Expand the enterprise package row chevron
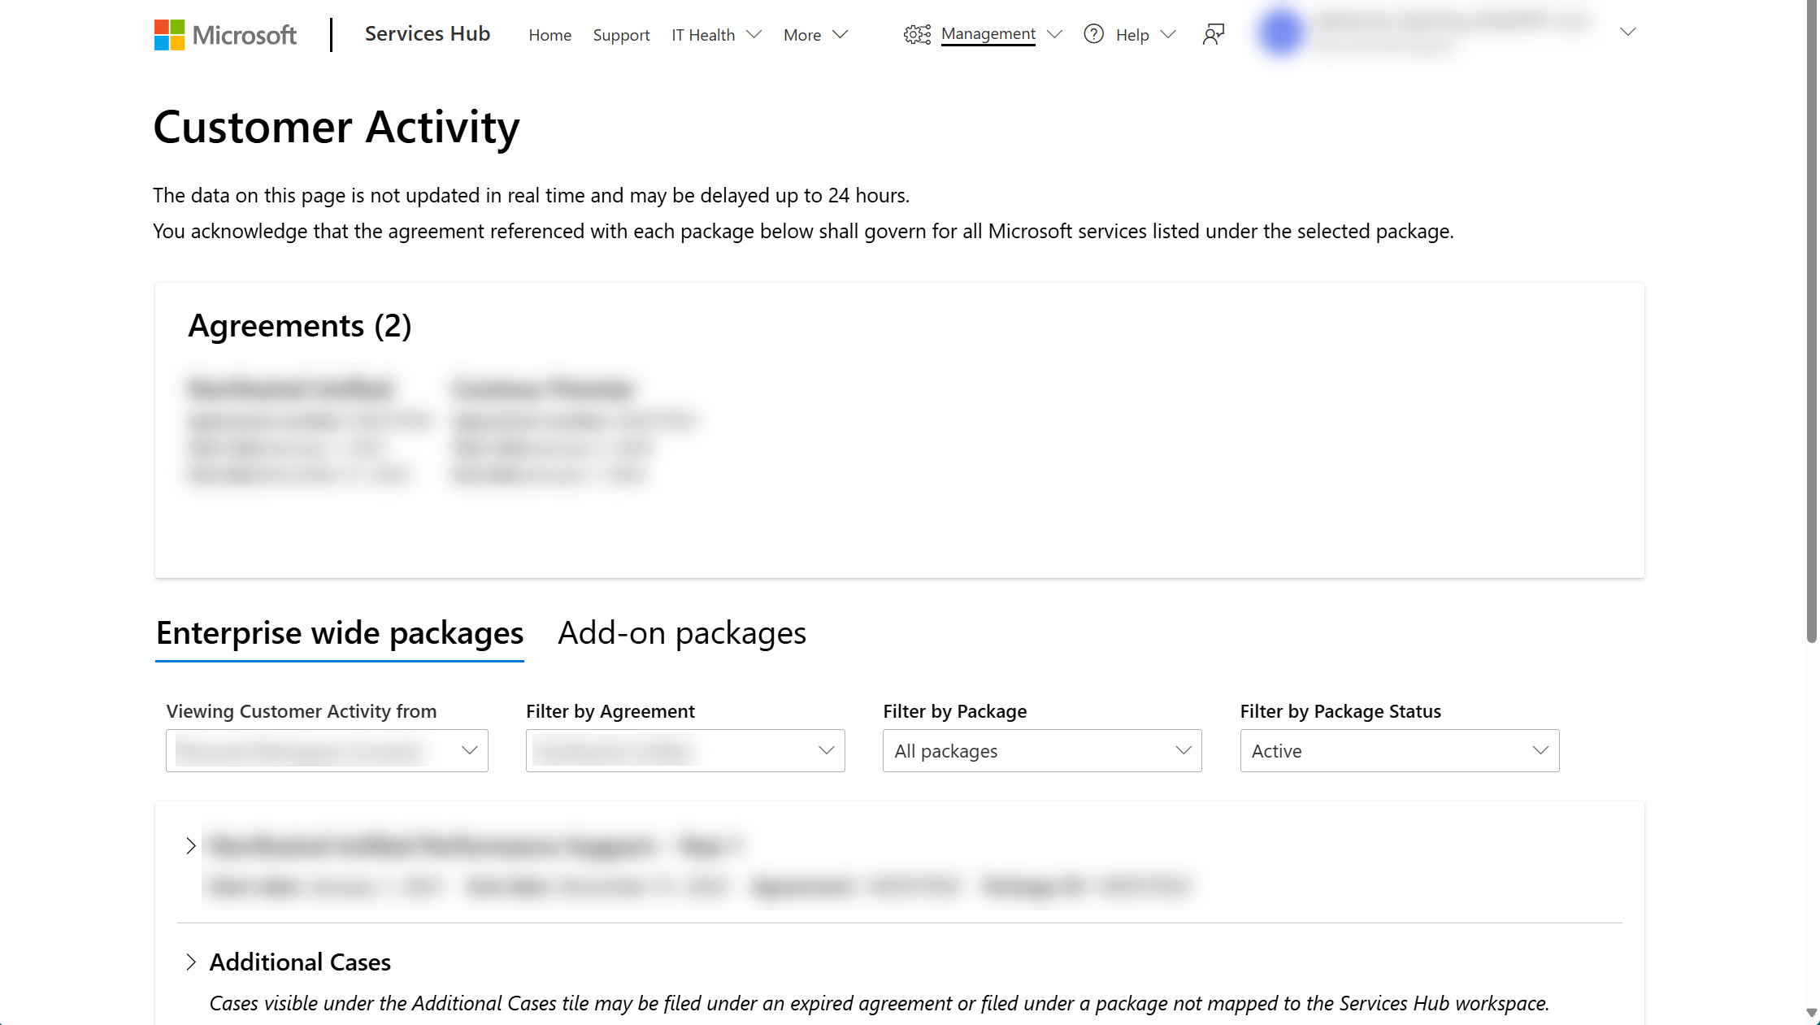This screenshot has height=1025, width=1820. click(x=190, y=845)
